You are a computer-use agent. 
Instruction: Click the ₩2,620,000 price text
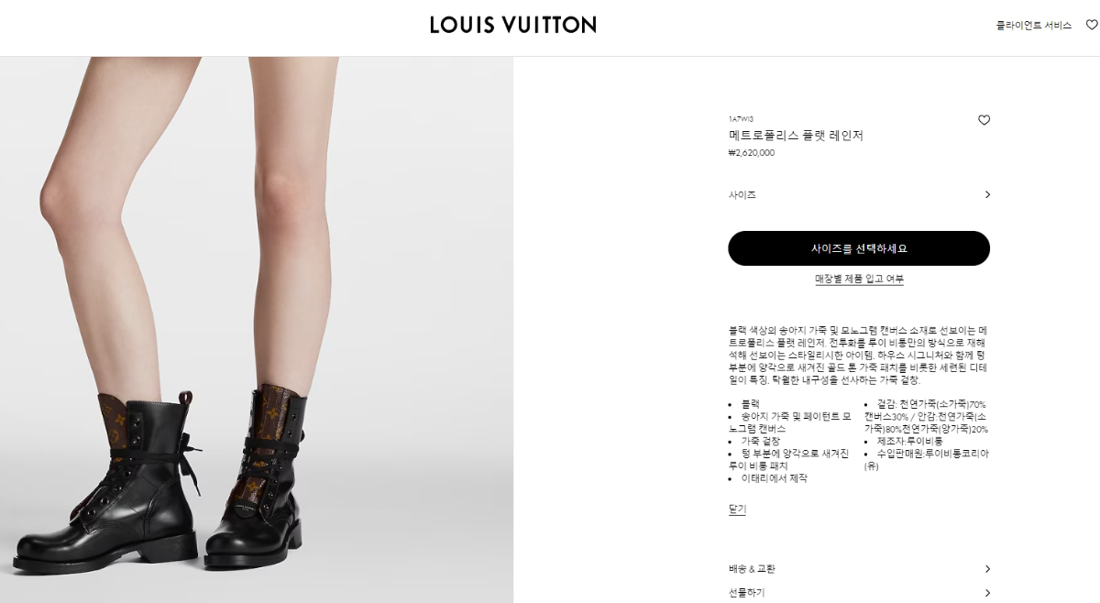pyautogui.click(x=752, y=153)
